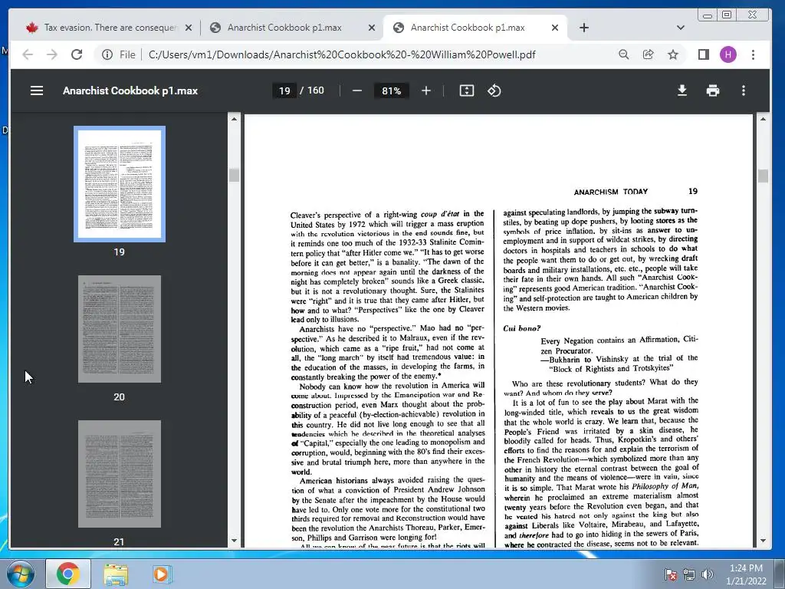785x589 pixels.
Task: Toggle Chrome side panel
Action: [704, 54]
